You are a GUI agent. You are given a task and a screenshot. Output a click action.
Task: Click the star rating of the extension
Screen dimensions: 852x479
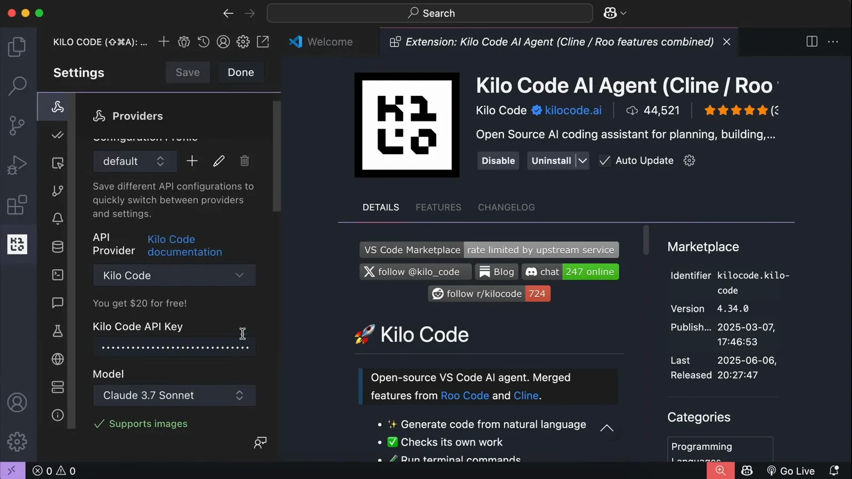736,110
